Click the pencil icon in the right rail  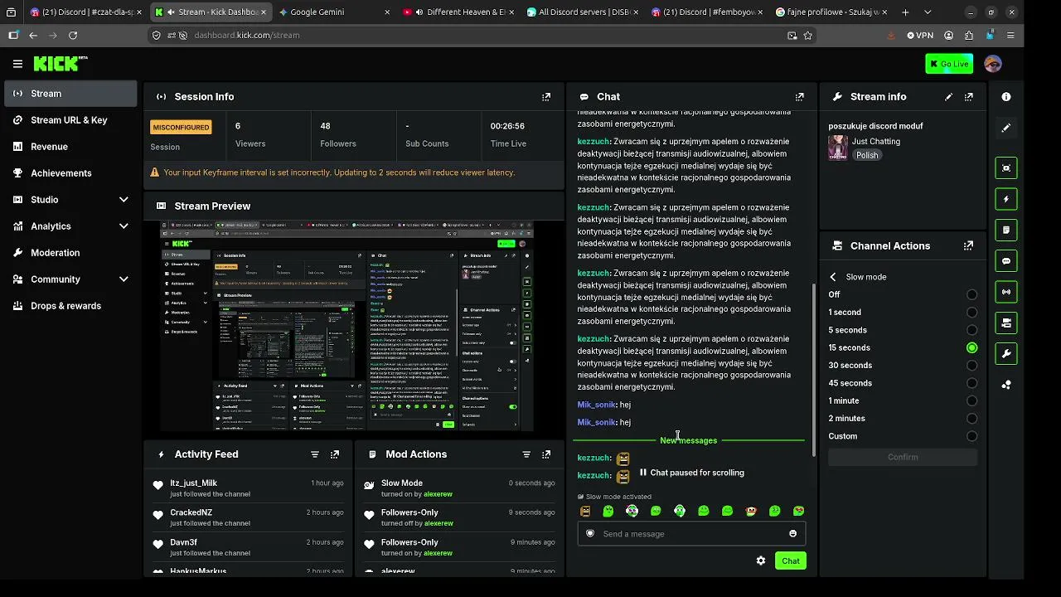pos(1006,129)
